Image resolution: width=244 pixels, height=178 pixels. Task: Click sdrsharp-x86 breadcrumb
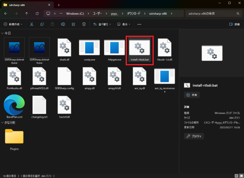click(x=158, y=14)
